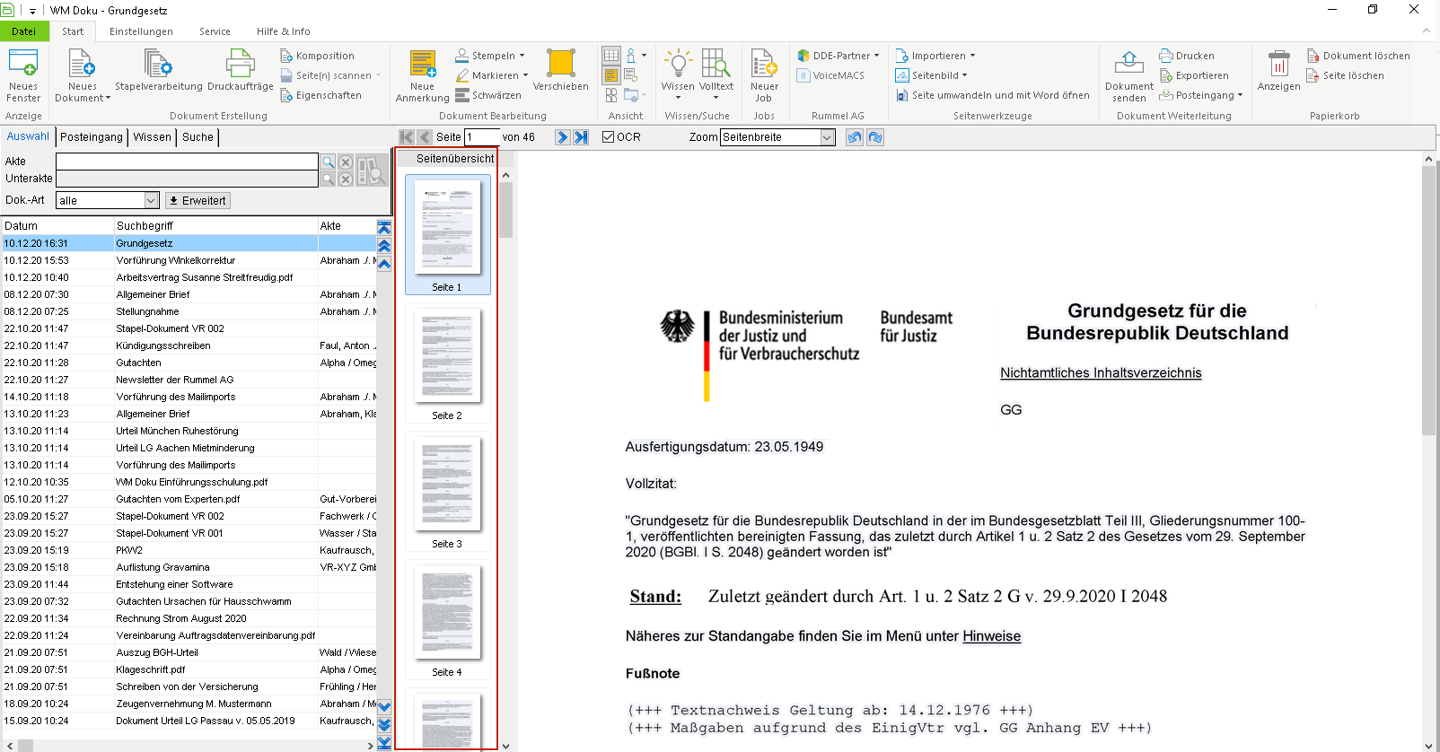Show the Papierkorb via Anzeigen
1440x752 pixels.
pyautogui.click(x=1278, y=71)
